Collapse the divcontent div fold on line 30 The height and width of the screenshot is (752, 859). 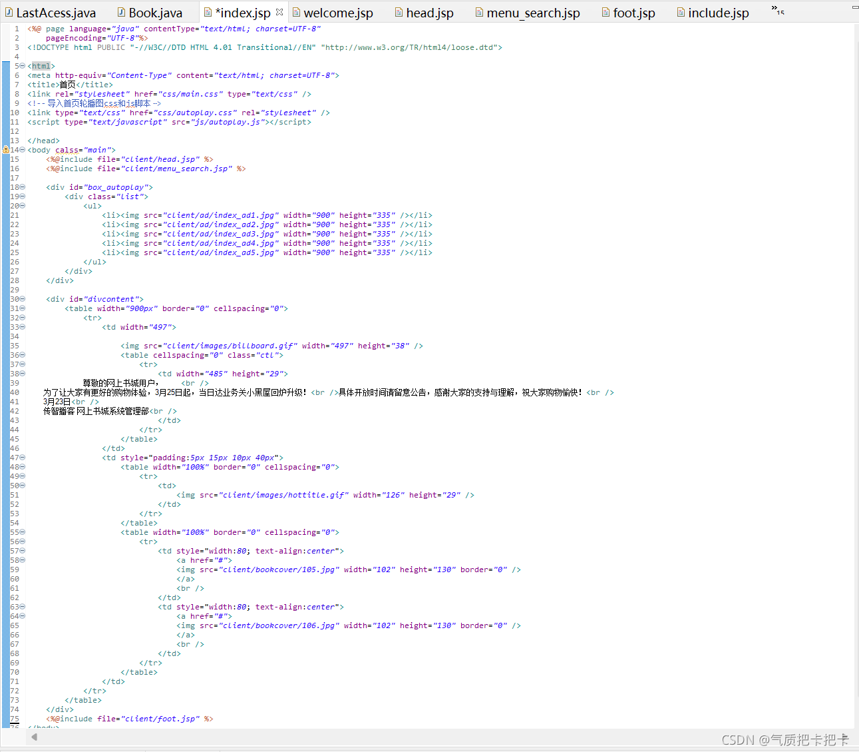[x=23, y=299]
